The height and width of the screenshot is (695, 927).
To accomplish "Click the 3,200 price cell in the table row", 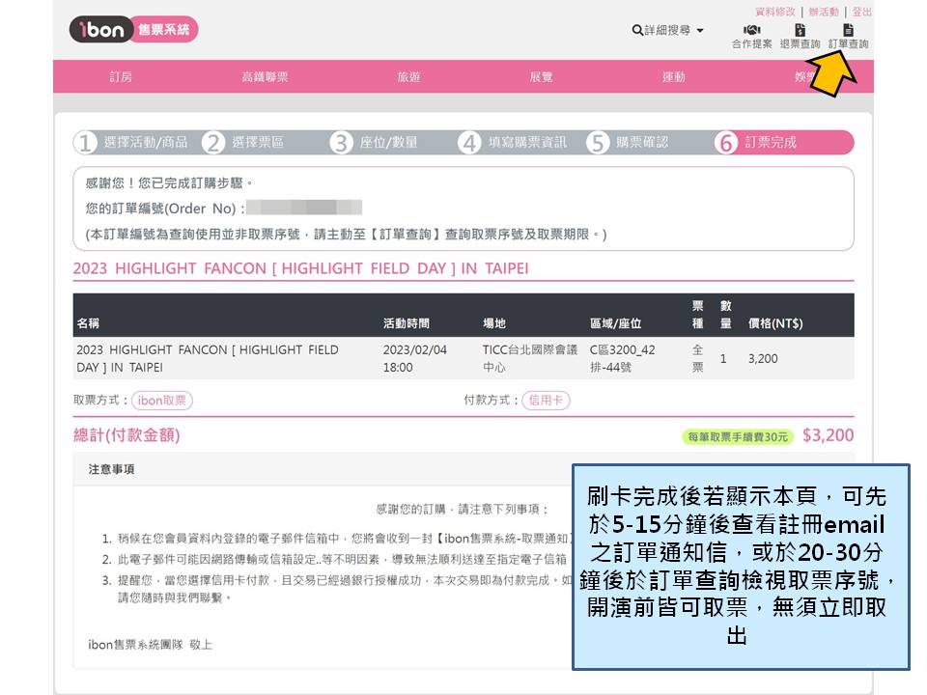I will (x=763, y=359).
